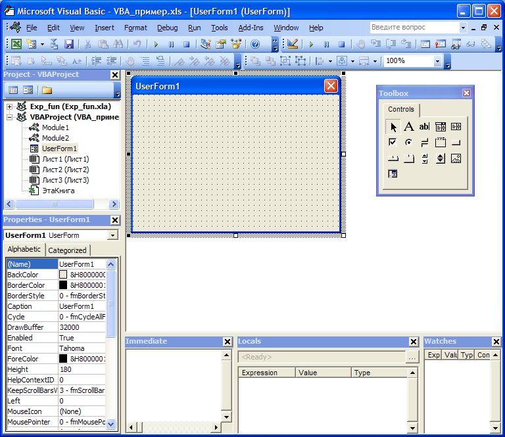Click the Outdent icon on Edit toolbar
The image size is (505, 437).
(x=111, y=60)
